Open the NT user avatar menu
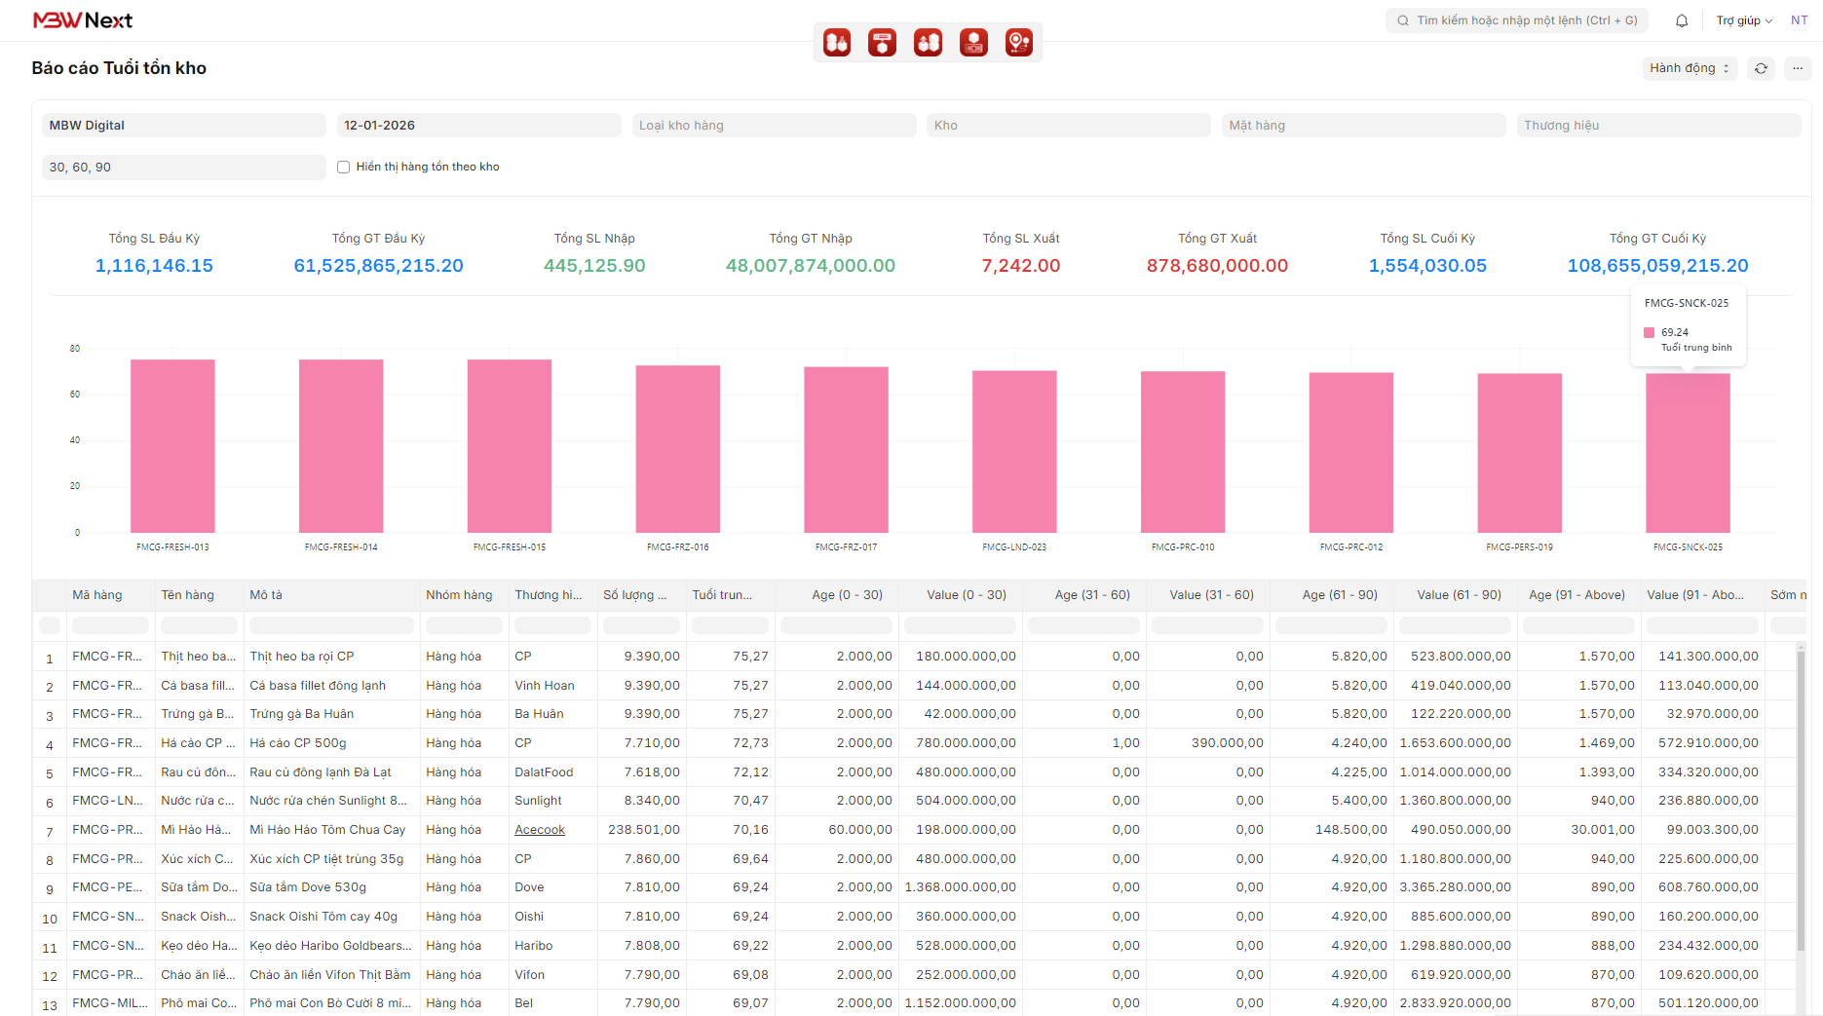 tap(1799, 20)
